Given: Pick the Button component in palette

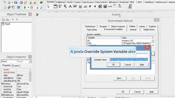Looking at the screenshot, I should click(x=85, y=7).
